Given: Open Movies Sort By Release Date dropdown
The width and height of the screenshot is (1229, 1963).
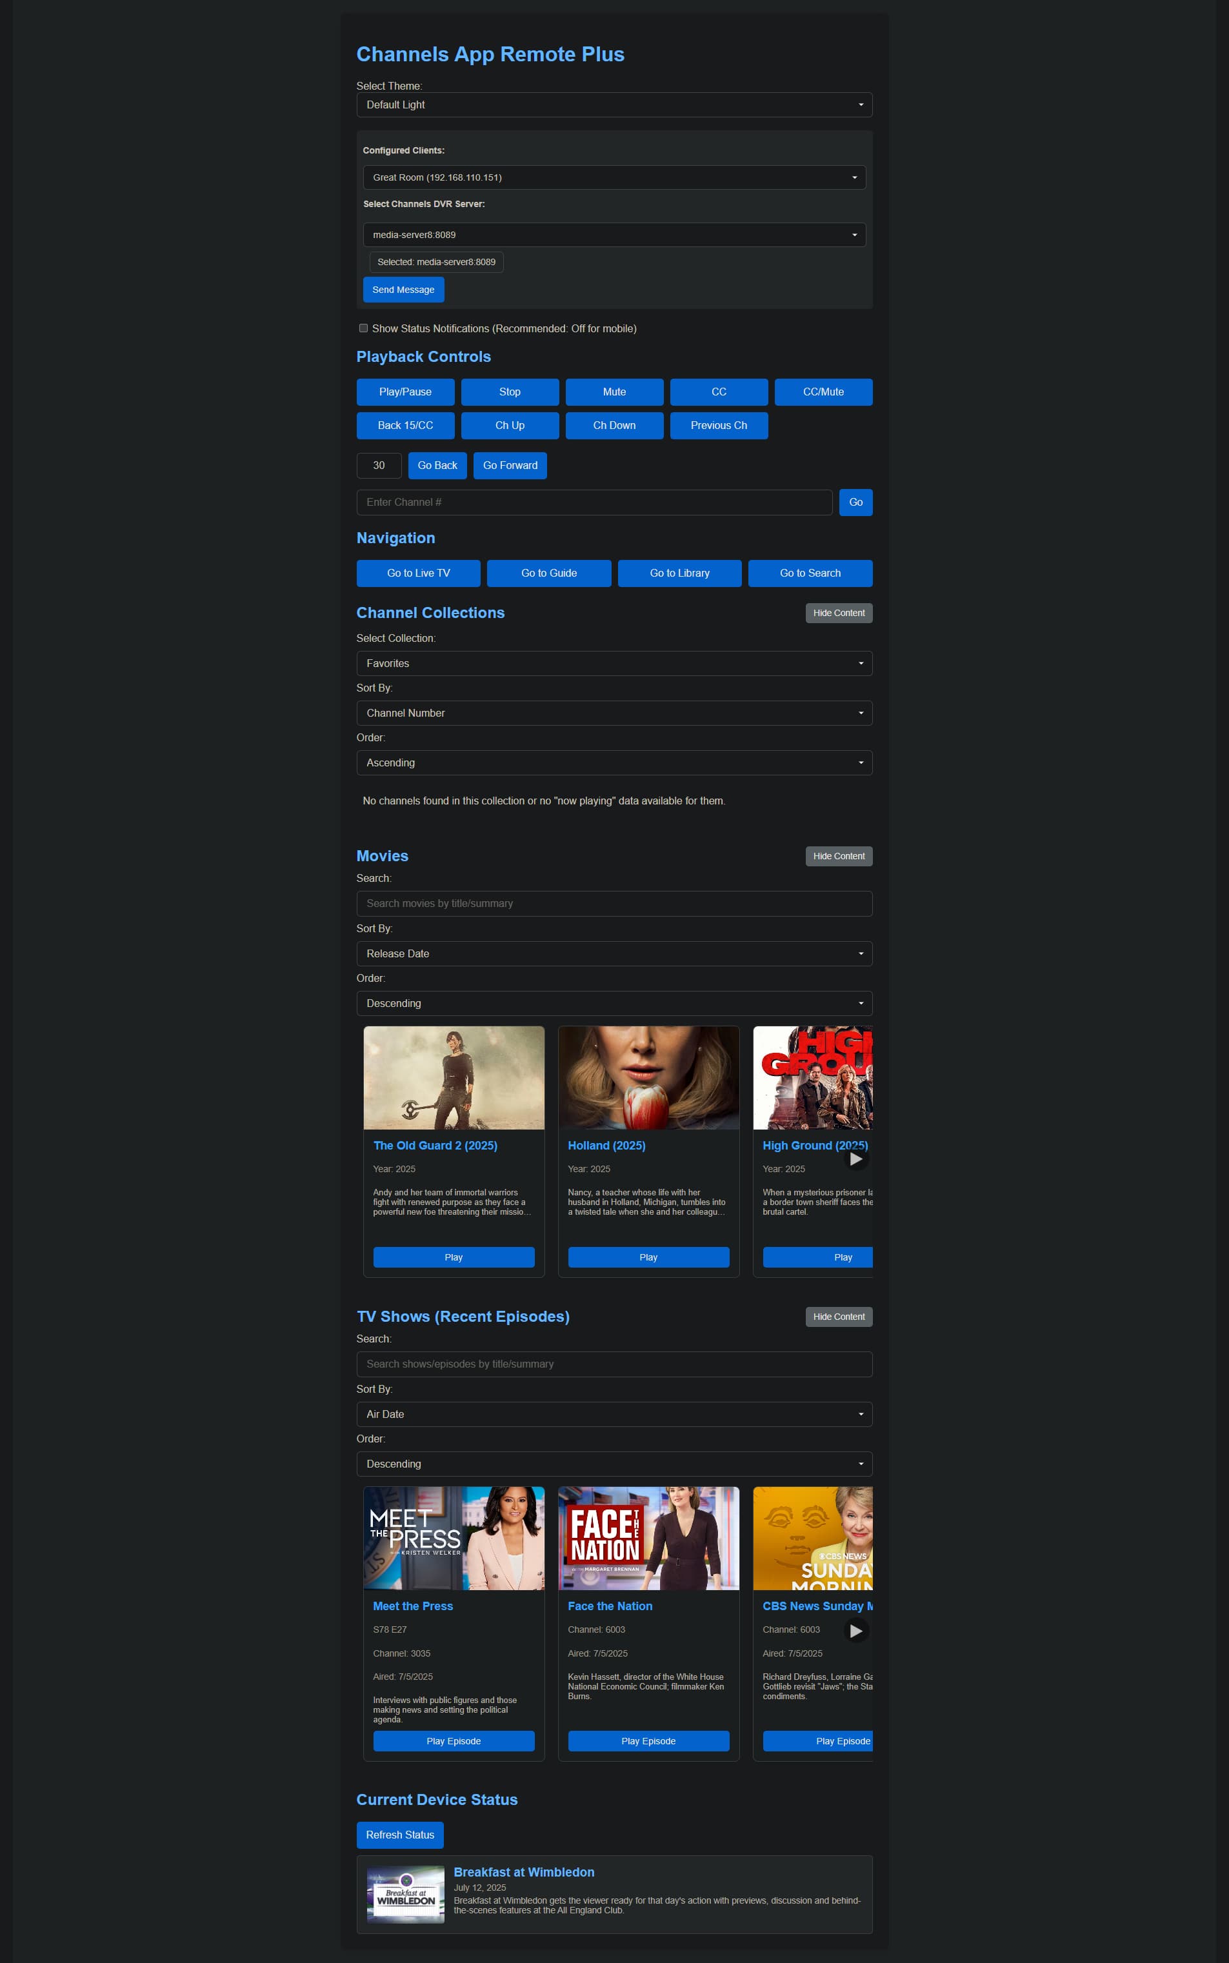Looking at the screenshot, I should [614, 953].
